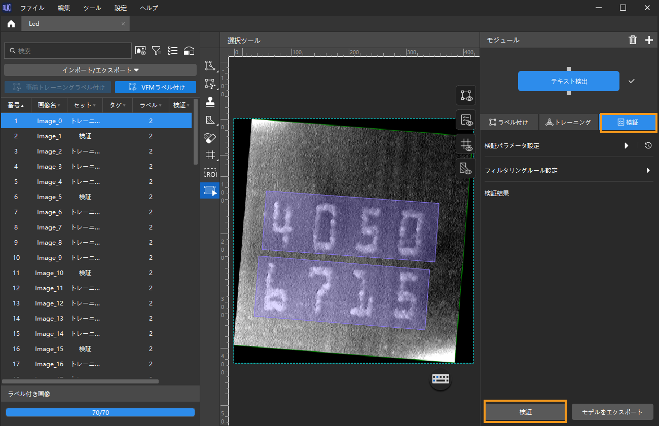Select the mask tool in toolbar
659x426 pixels.
[210, 120]
